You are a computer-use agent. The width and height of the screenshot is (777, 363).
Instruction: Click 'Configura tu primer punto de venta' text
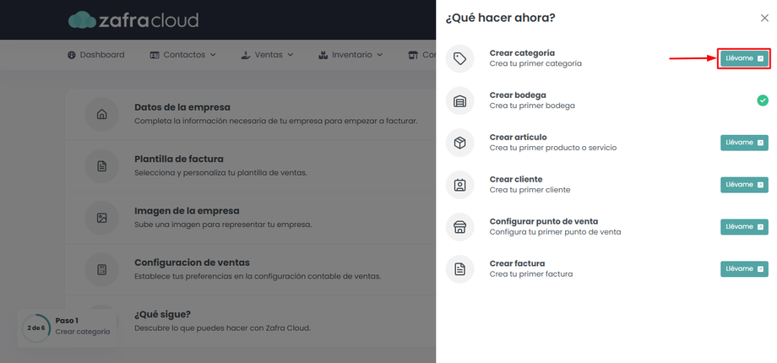click(555, 232)
